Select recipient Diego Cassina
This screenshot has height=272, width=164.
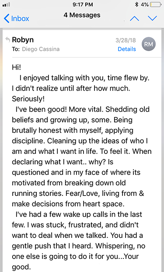click(41, 49)
